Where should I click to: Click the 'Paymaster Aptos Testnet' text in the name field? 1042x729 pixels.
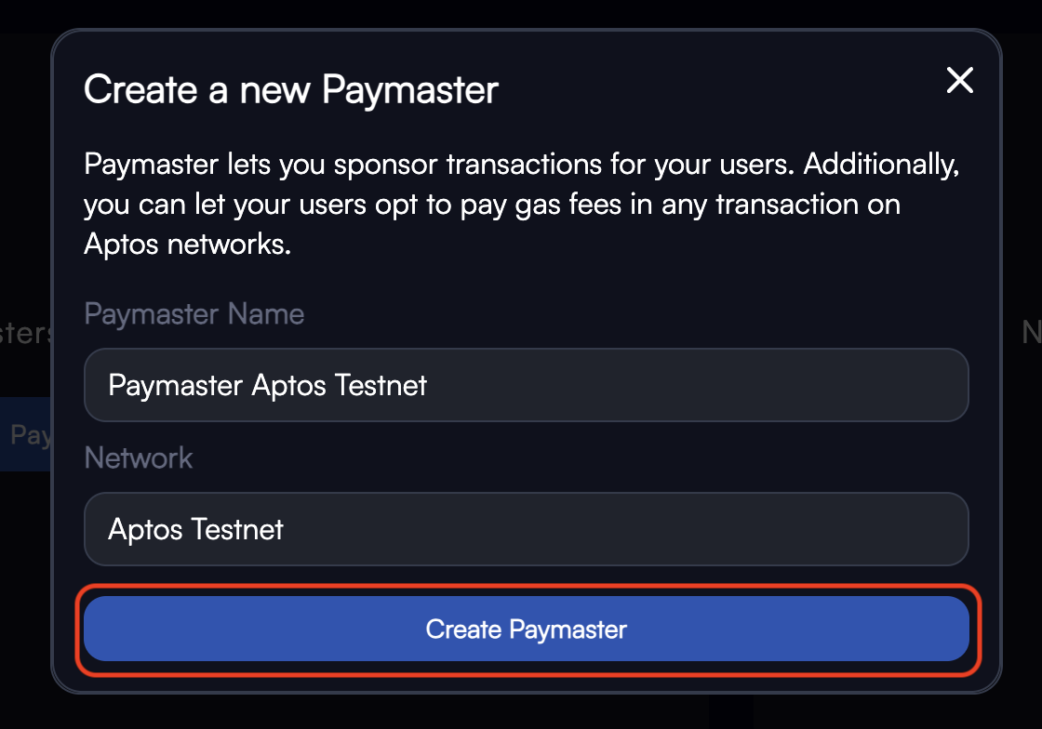point(267,386)
